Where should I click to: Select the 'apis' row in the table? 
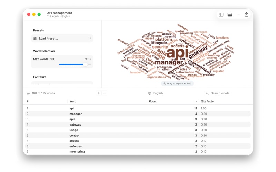click(138, 119)
